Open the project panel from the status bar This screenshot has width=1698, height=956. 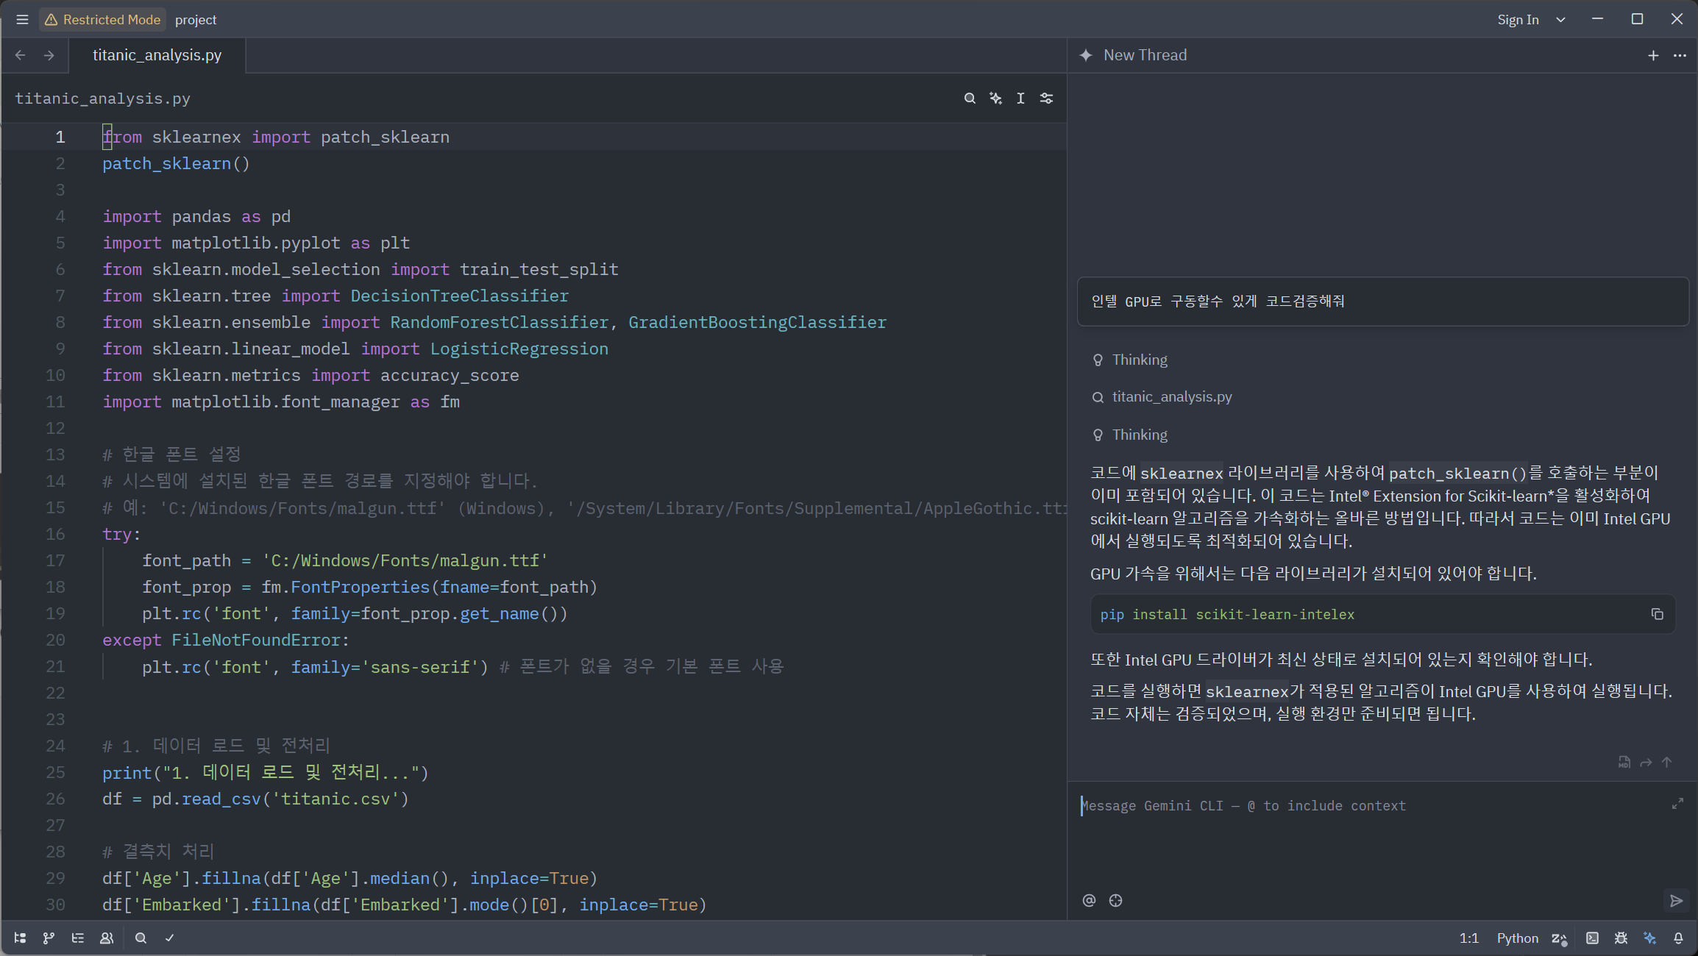click(20, 938)
